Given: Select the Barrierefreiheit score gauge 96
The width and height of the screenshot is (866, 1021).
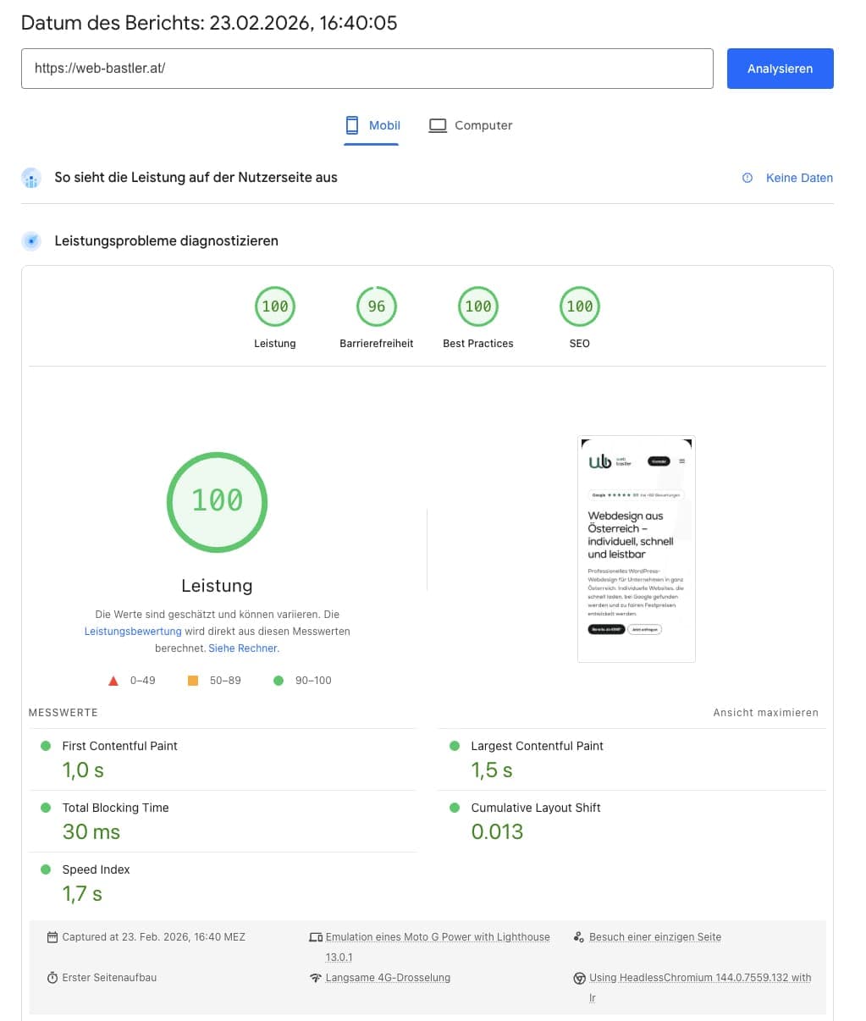Looking at the screenshot, I should (377, 306).
